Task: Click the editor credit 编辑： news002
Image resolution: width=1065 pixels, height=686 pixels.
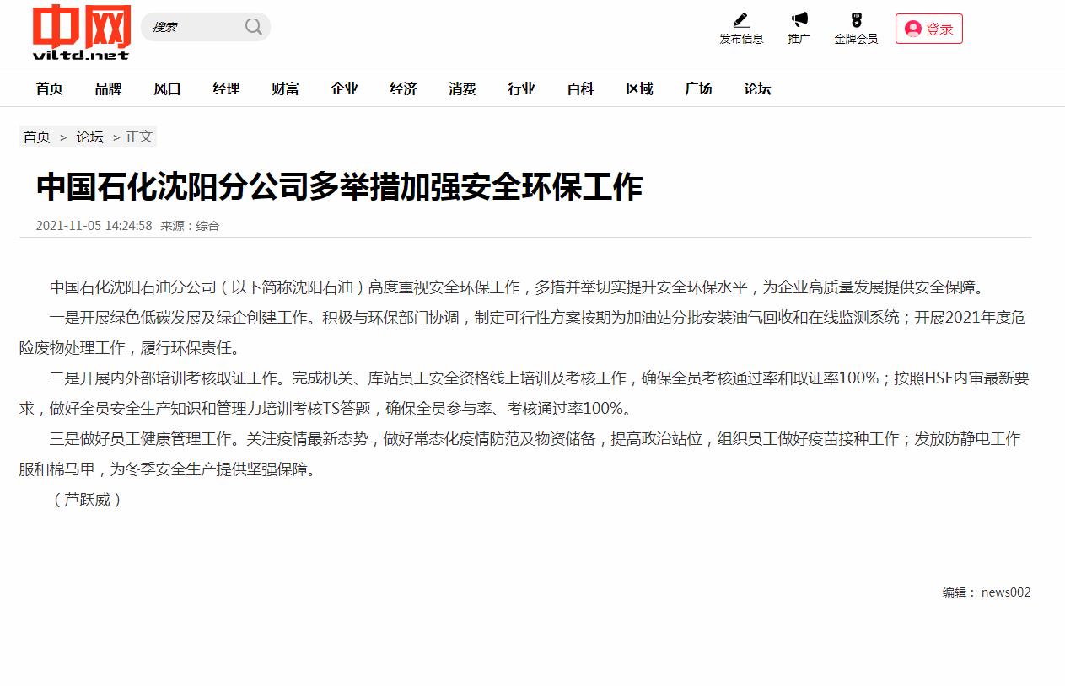Action: coord(987,592)
